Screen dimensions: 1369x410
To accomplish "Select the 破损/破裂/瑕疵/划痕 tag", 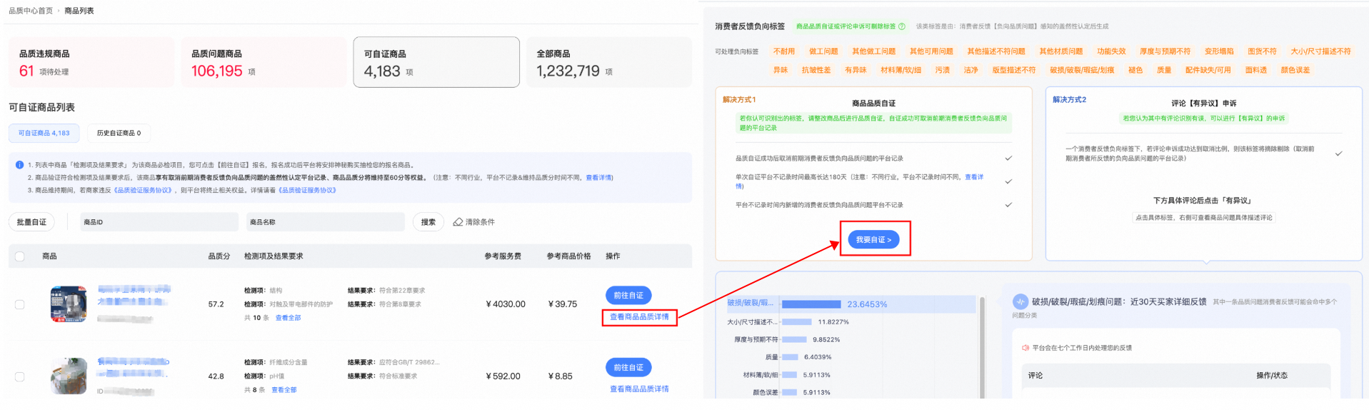I will point(1082,70).
